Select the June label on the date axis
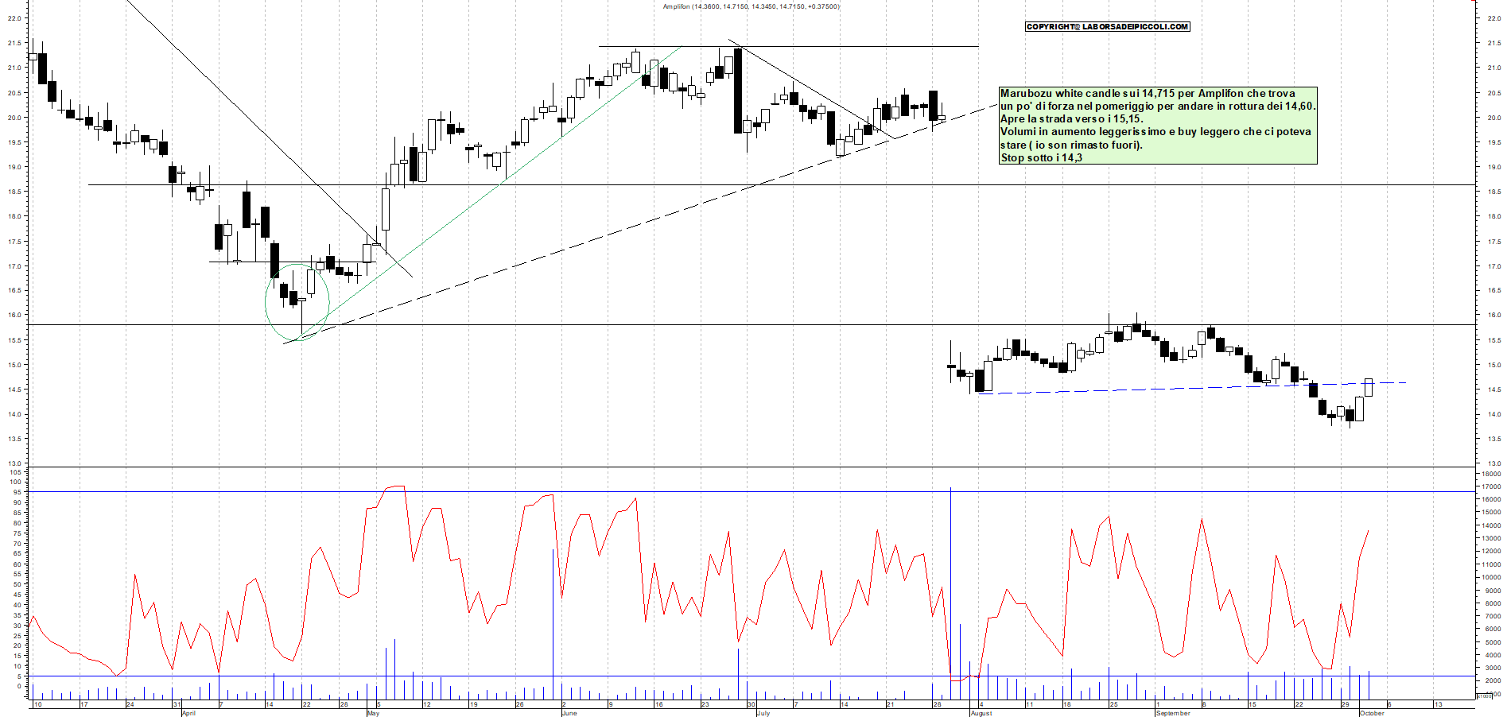The width and height of the screenshot is (1503, 717). click(x=569, y=713)
